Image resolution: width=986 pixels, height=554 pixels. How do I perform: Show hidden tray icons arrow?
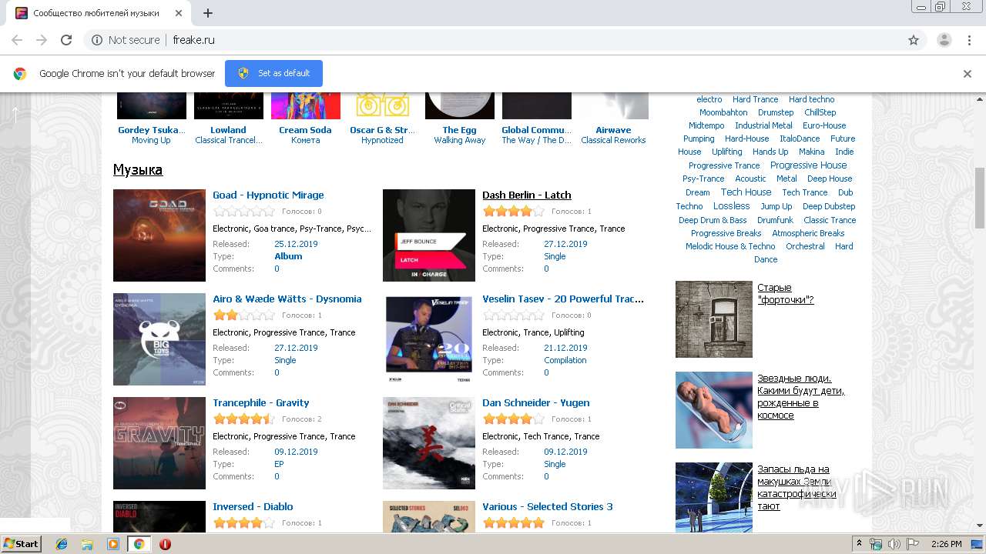(860, 544)
